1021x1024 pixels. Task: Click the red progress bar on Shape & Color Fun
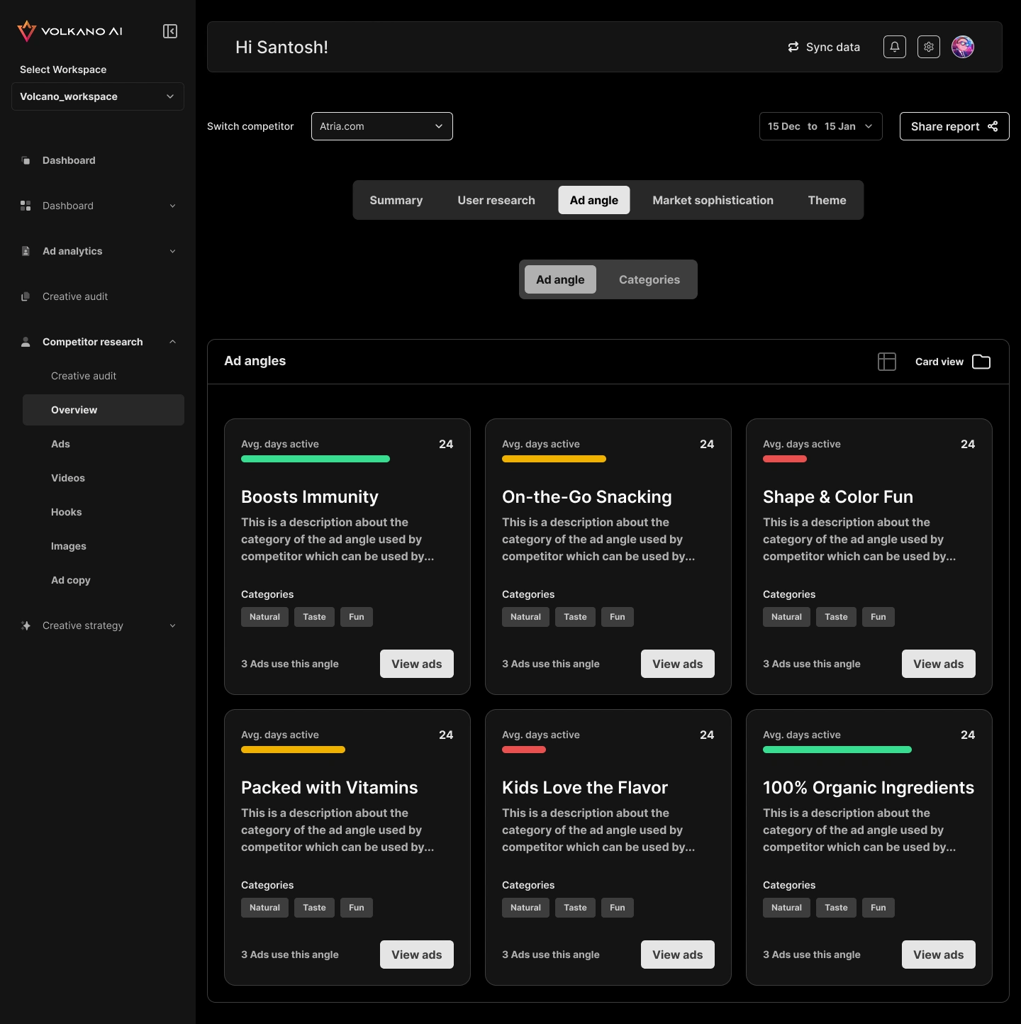point(785,459)
